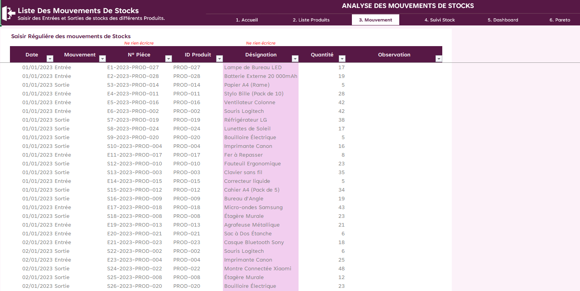Open the N° Piéce column filter dropdown

pos(168,59)
